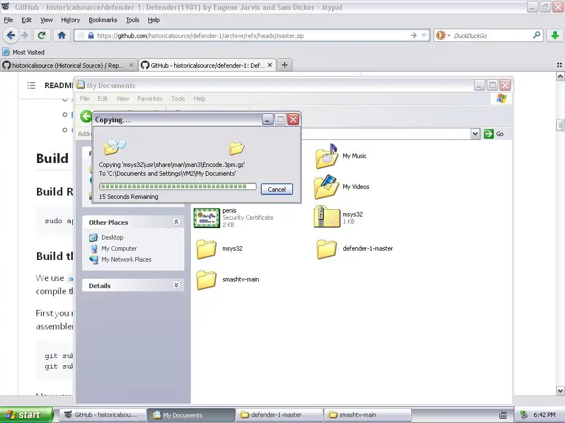The height and width of the screenshot is (423, 565).
Task: Minimize the Copying dialog
Action: [267, 120]
